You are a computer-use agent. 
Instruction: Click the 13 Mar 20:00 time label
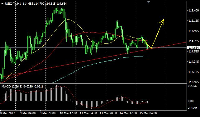click(x=108, y=113)
